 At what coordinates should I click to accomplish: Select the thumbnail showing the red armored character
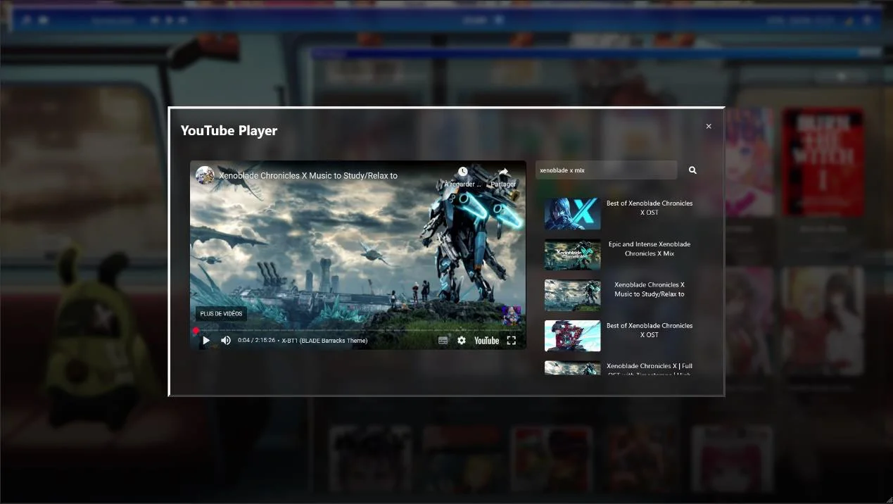pyautogui.click(x=573, y=336)
